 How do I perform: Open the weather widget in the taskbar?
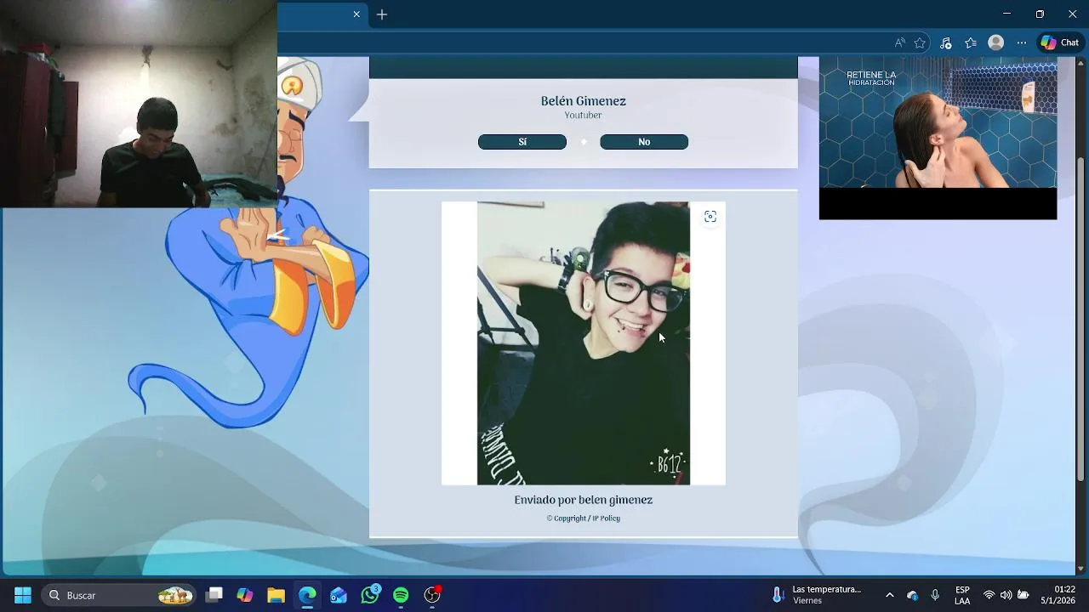pos(817,595)
